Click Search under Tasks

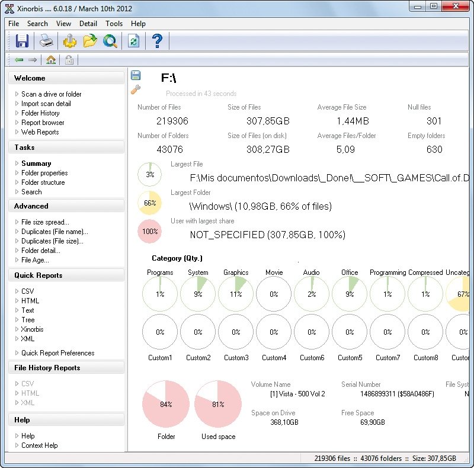(x=31, y=192)
